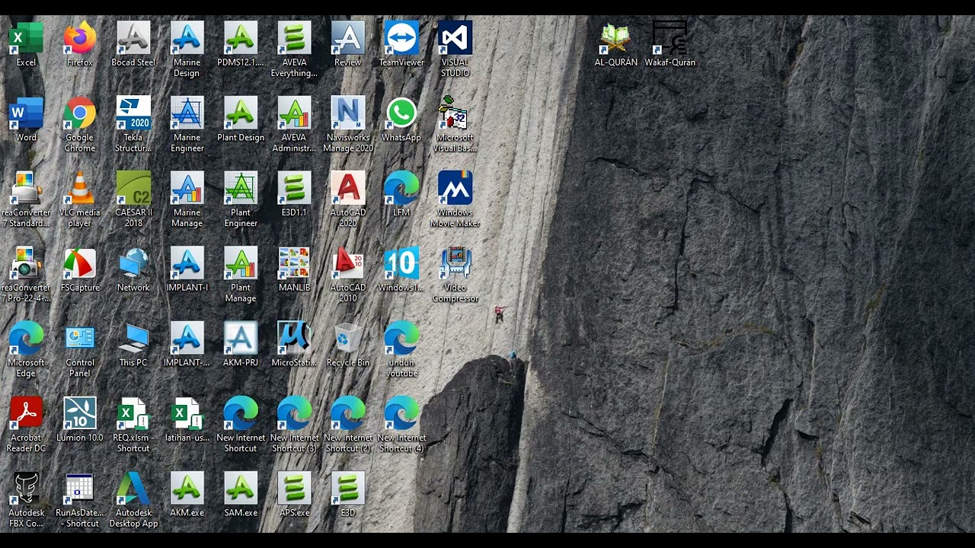Click the Review shortcut icon
This screenshot has height=548, width=975.
(348, 38)
